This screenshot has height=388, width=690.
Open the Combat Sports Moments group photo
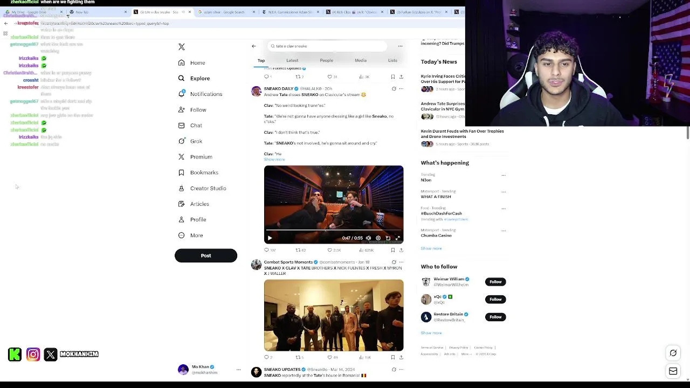pos(334,315)
